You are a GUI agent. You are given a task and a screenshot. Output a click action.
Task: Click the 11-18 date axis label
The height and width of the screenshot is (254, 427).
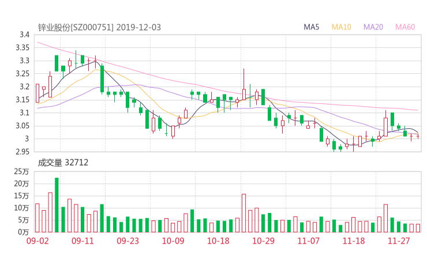(354, 241)
